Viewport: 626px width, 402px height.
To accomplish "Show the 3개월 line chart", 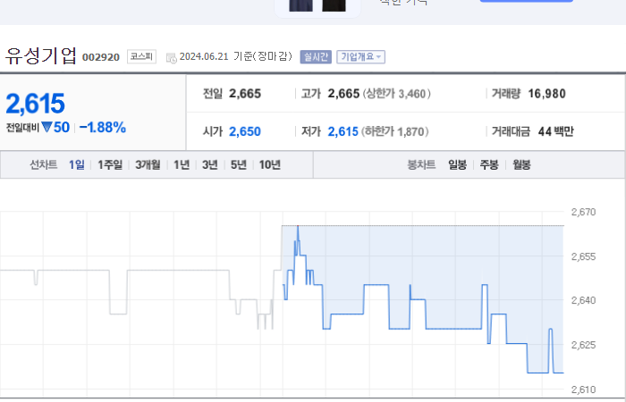I will pos(148,164).
